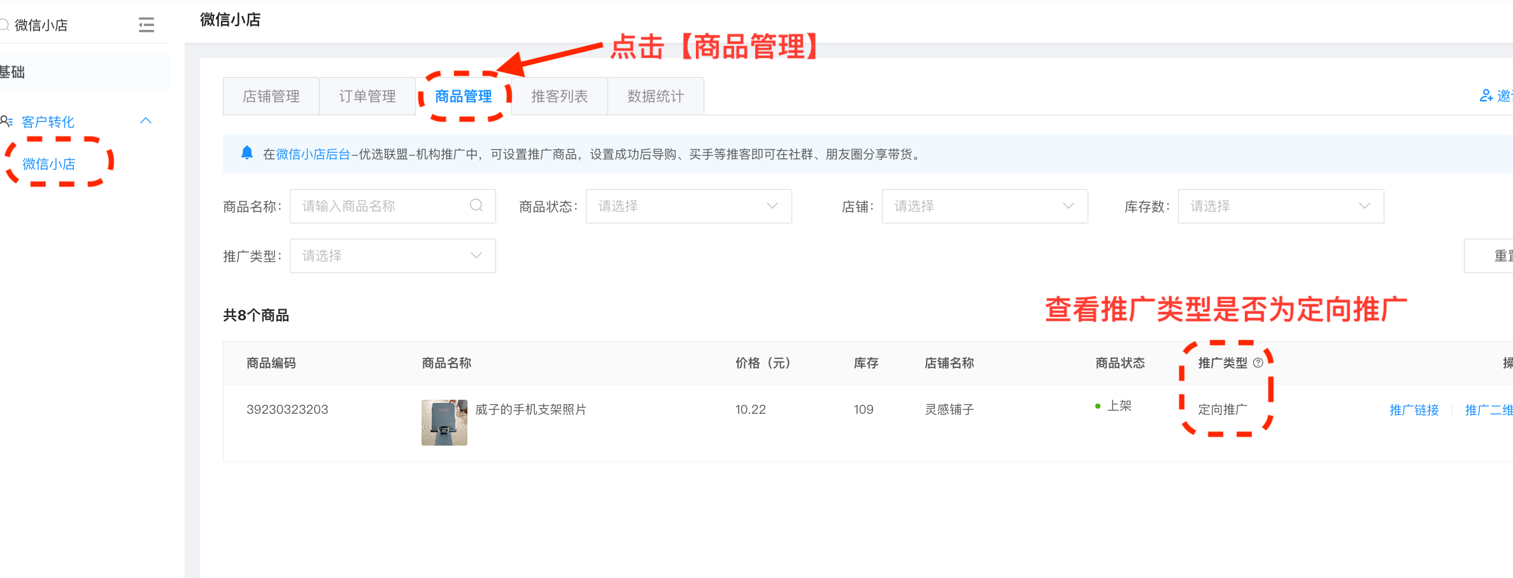This screenshot has width=1513, height=578.
Task: Click the 推广链接 link for the product
Action: point(1414,410)
